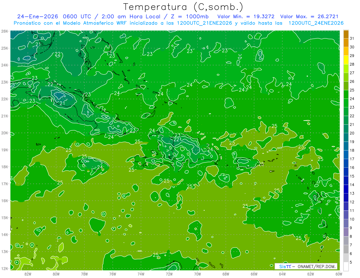
Task: Click the 64W longitude axis label
Action: 282,274
